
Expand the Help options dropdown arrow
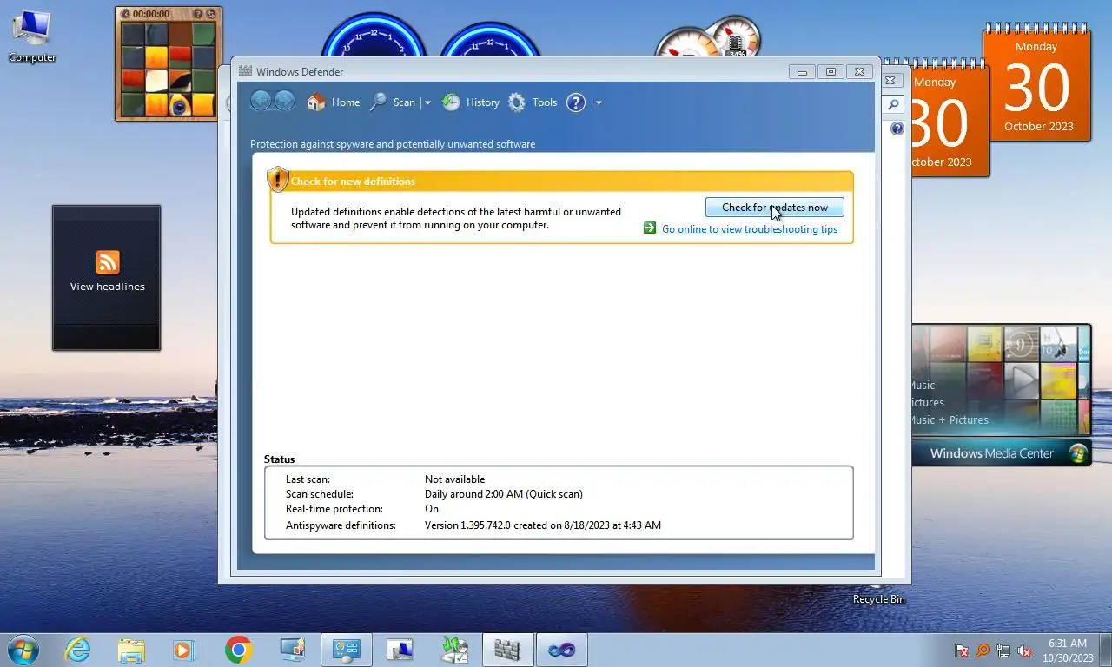599,102
